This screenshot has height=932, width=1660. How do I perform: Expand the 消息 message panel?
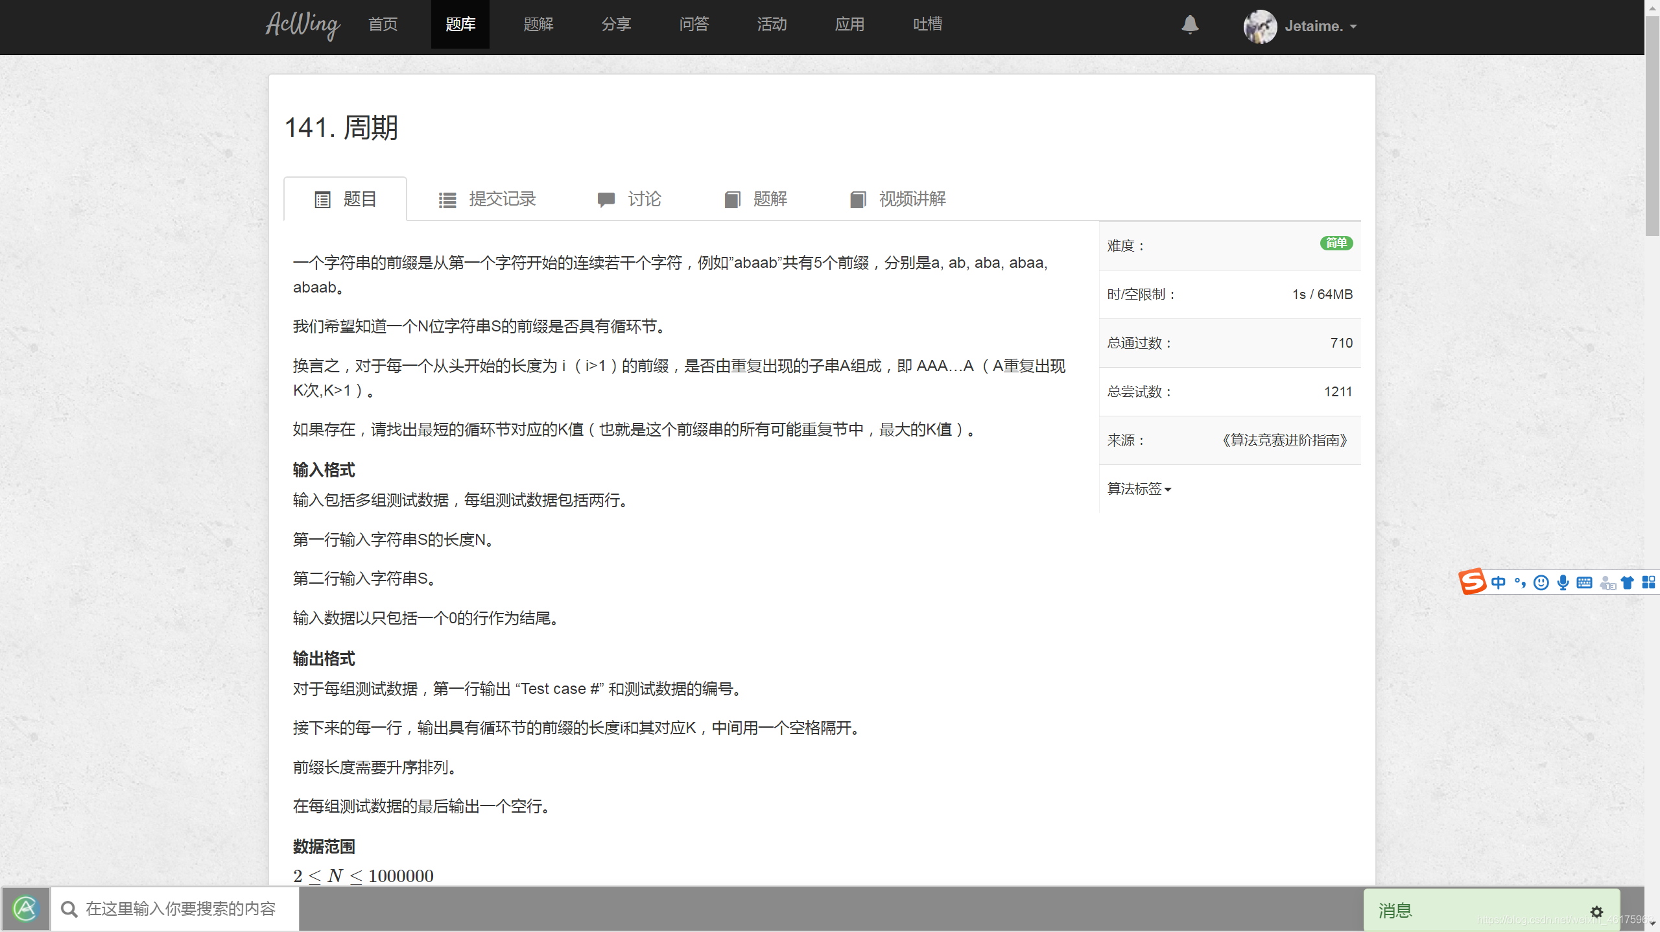(1395, 911)
